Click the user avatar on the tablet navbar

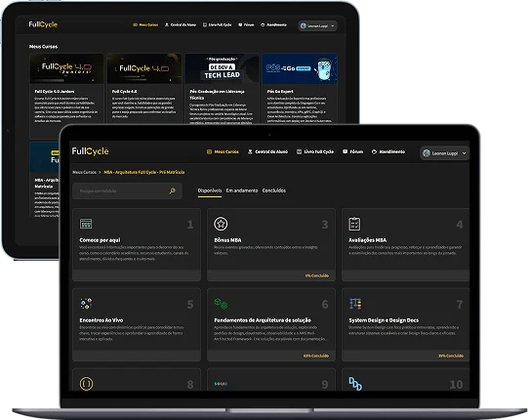pyautogui.click(x=304, y=25)
